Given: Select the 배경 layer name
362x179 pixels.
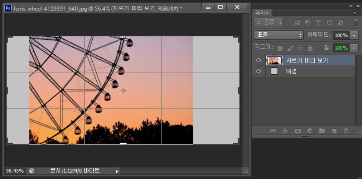Looking at the screenshot, I should 291,71.
